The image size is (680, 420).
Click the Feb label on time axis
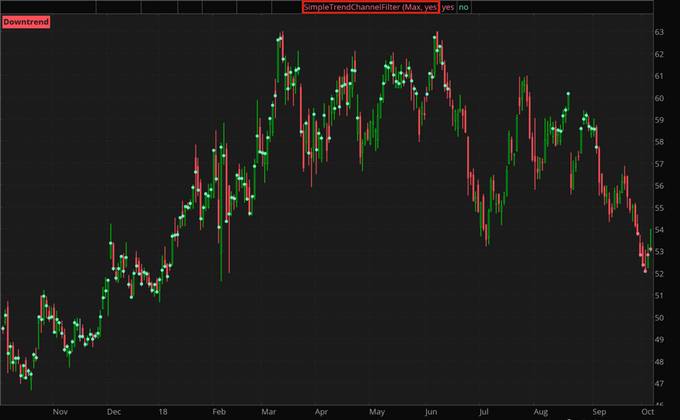219,412
